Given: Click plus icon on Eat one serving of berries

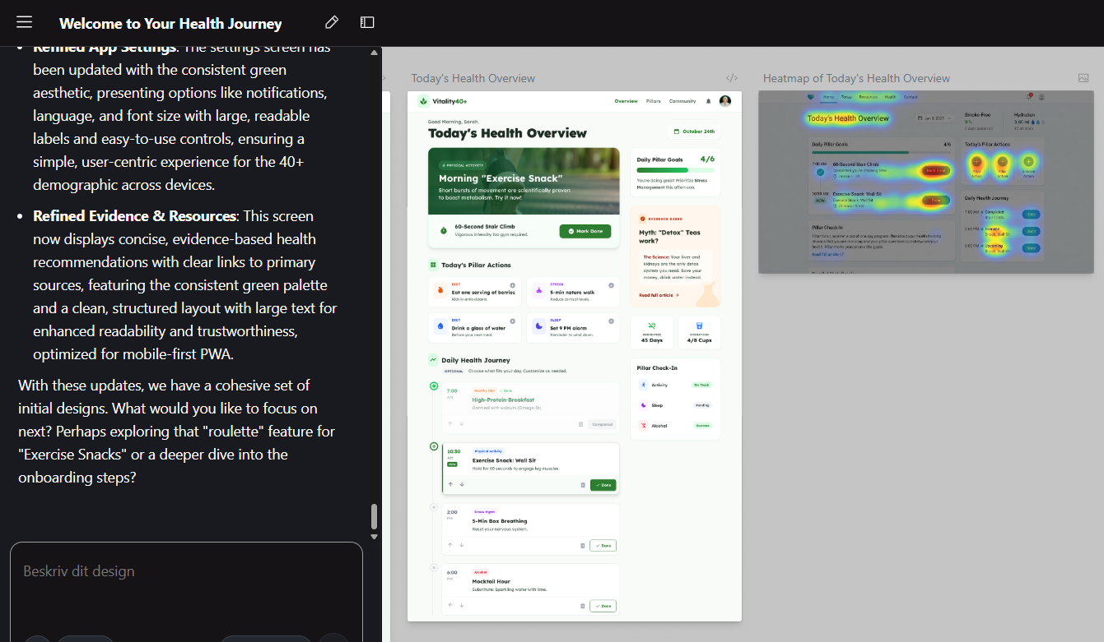Looking at the screenshot, I should (512, 285).
